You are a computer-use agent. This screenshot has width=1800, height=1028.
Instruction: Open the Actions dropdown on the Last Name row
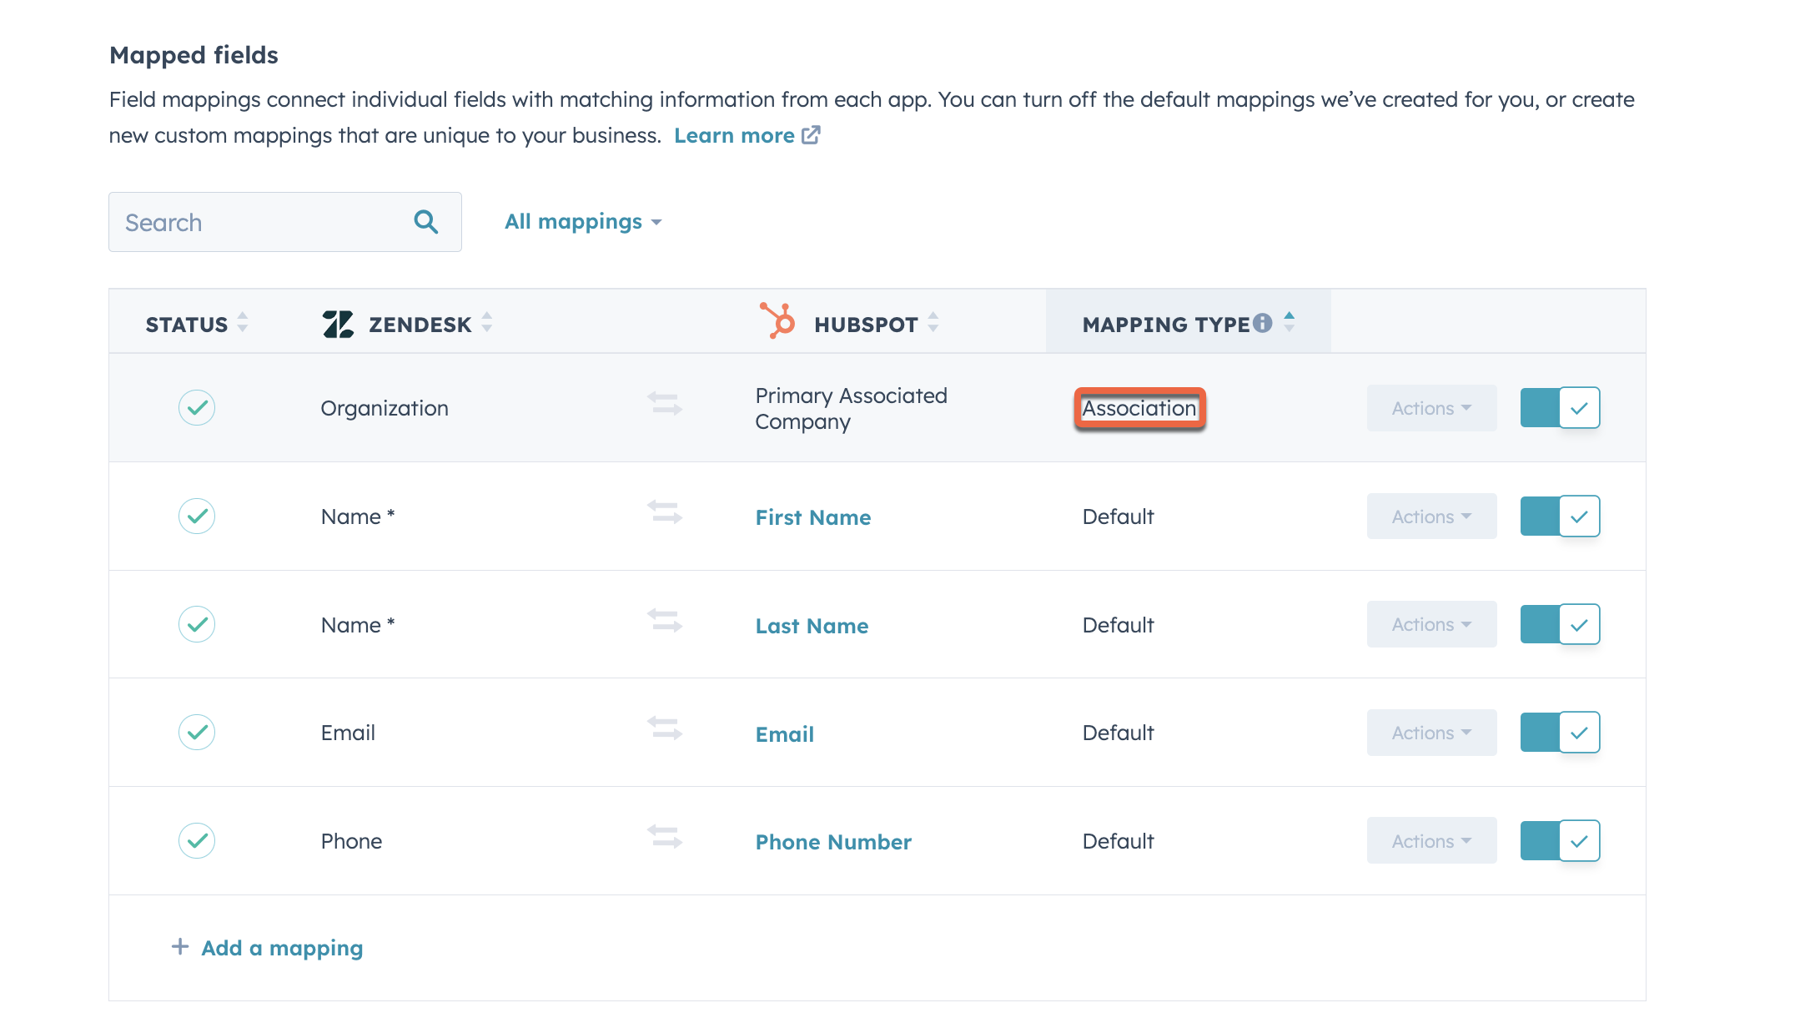(x=1430, y=623)
